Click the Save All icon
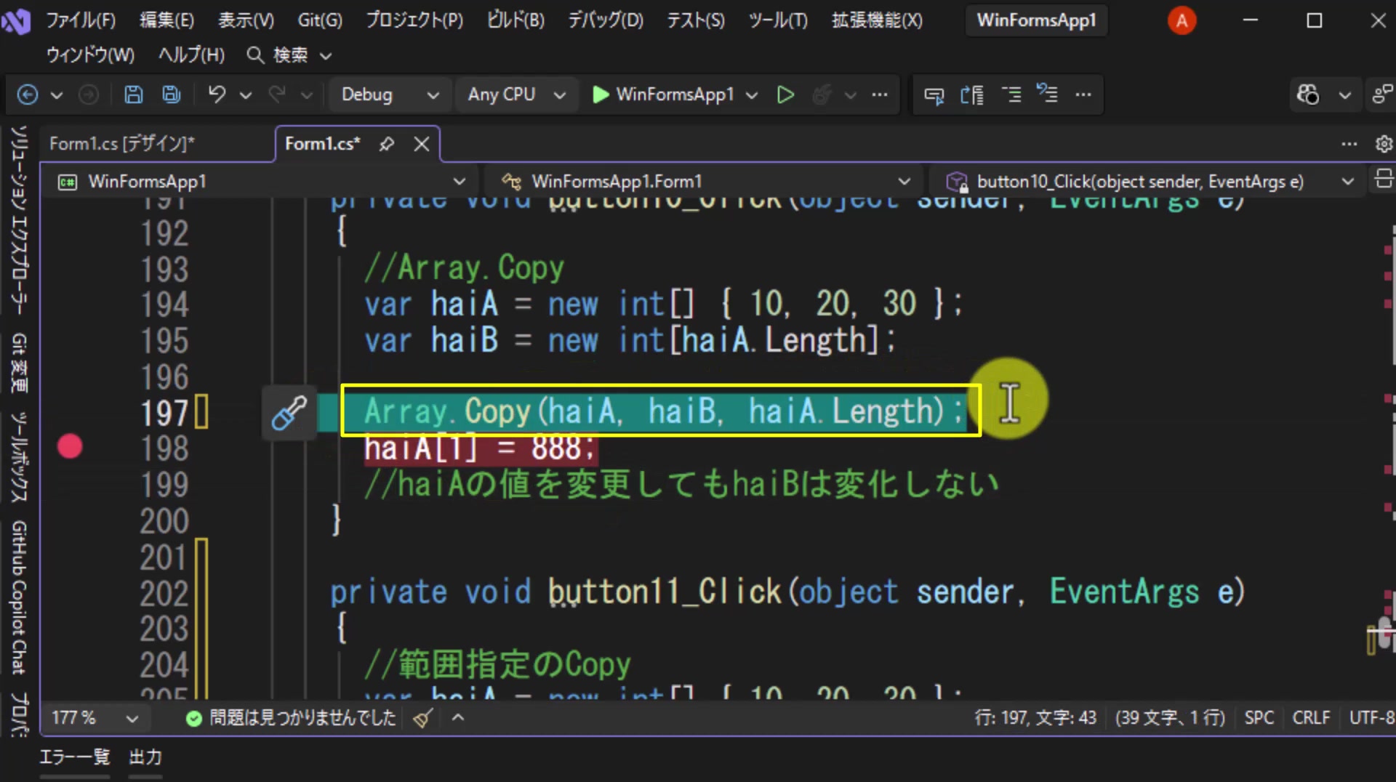 (172, 94)
